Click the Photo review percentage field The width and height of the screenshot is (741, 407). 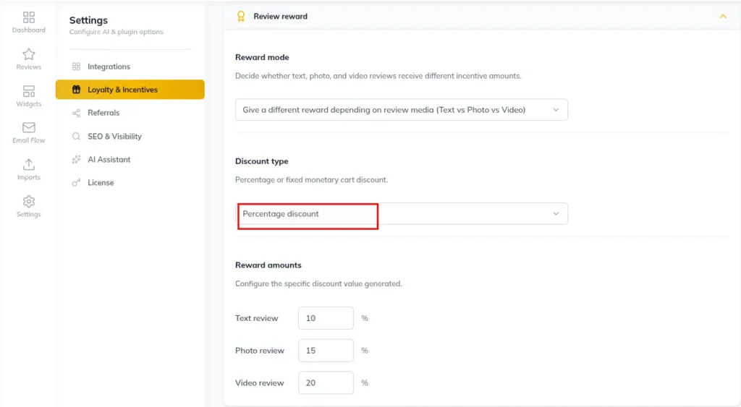click(x=326, y=351)
